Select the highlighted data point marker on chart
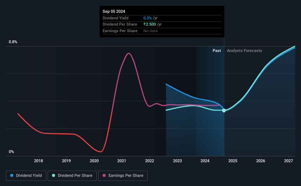Image resolution: width=301 pixels, height=186 pixels. pos(224,111)
